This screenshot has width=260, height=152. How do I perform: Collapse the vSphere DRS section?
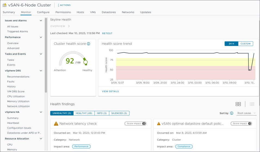tap(41, 71)
